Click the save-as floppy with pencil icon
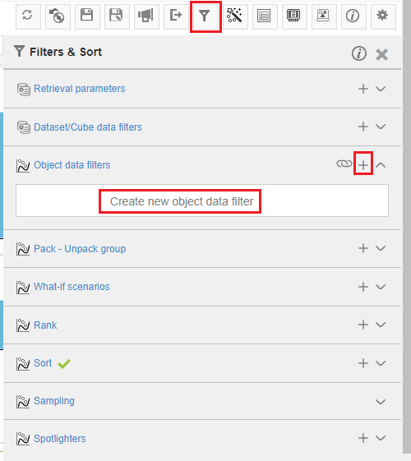Image resolution: width=411 pixels, height=461 pixels. coord(117,16)
